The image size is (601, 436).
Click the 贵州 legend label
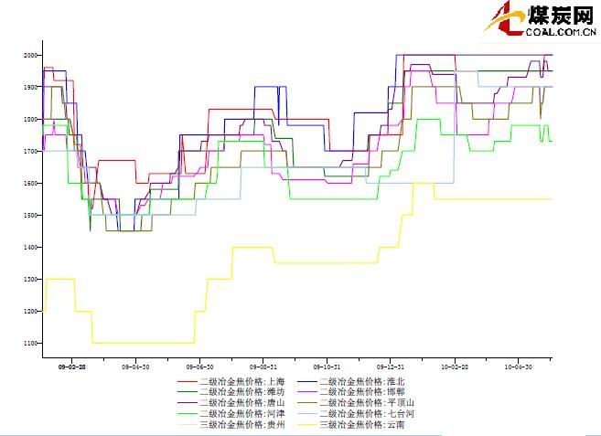pyautogui.click(x=241, y=424)
